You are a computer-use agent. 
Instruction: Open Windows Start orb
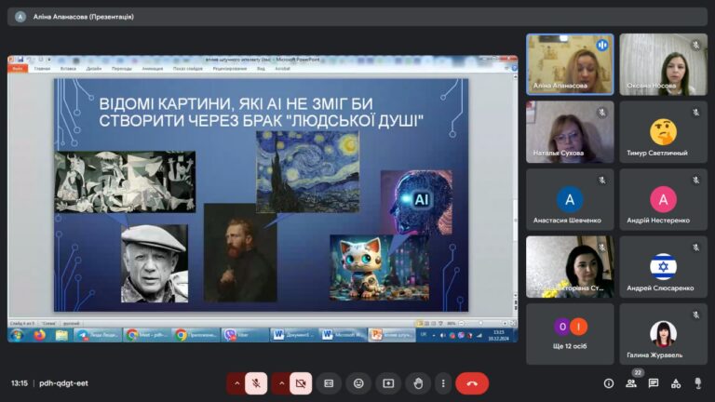[x=18, y=335]
